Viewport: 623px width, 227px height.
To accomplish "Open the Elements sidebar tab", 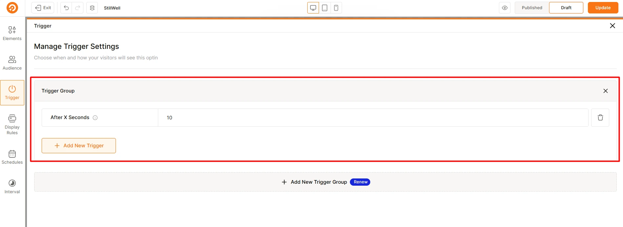I will pyautogui.click(x=12, y=33).
